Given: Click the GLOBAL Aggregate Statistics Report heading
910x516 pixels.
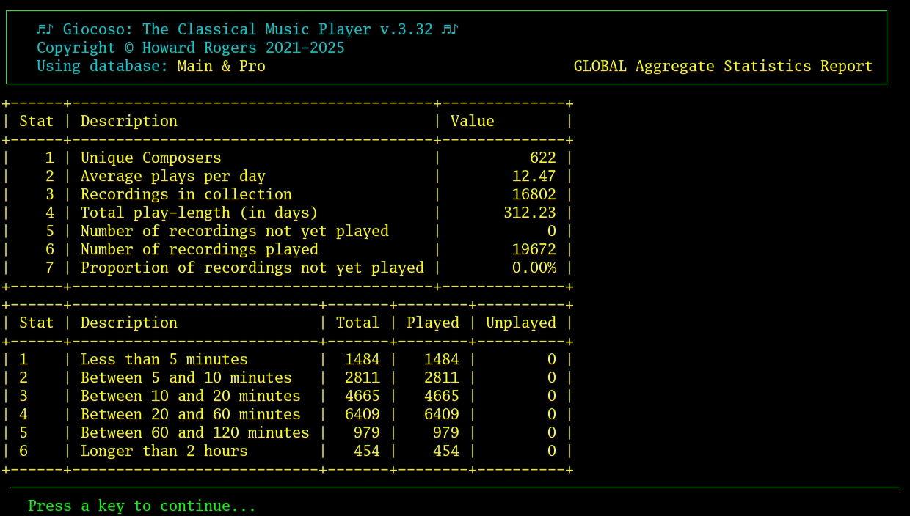Looking at the screenshot, I should pos(724,66).
